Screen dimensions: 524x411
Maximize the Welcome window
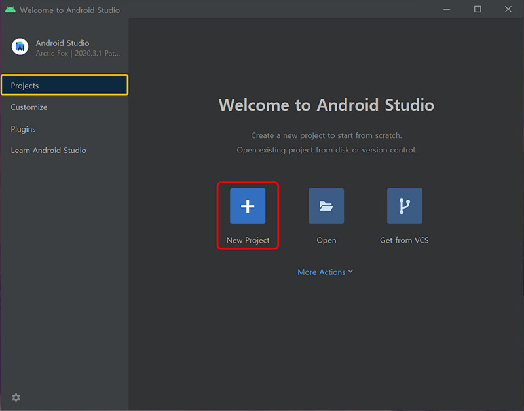(x=477, y=9)
